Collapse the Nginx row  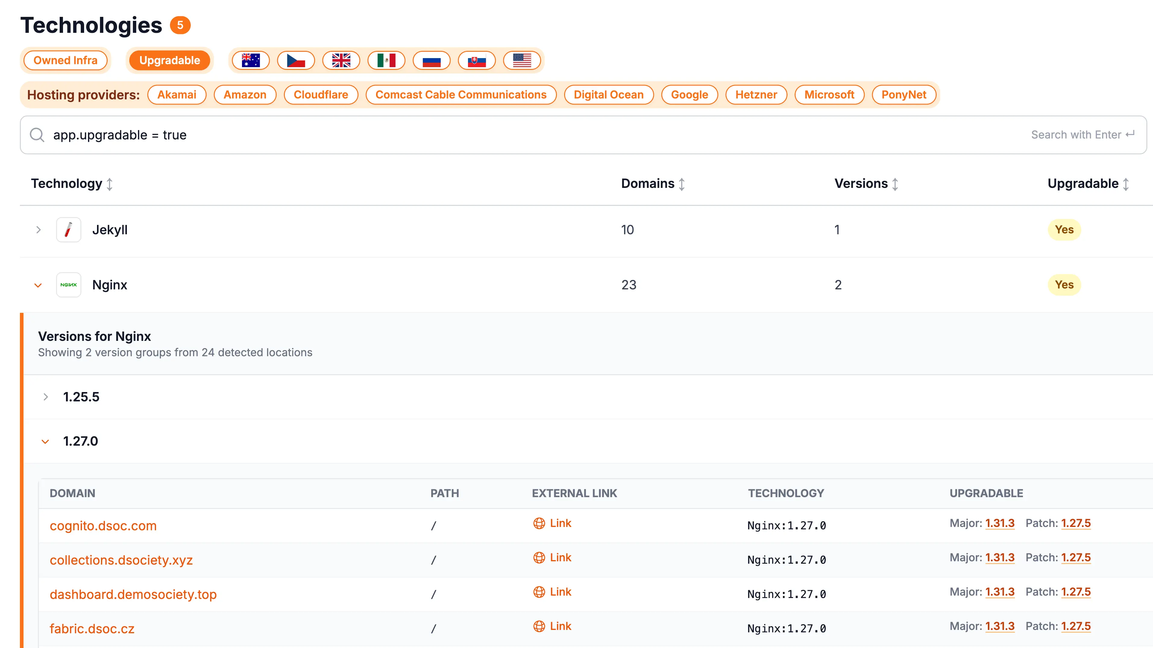pos(38,285)
